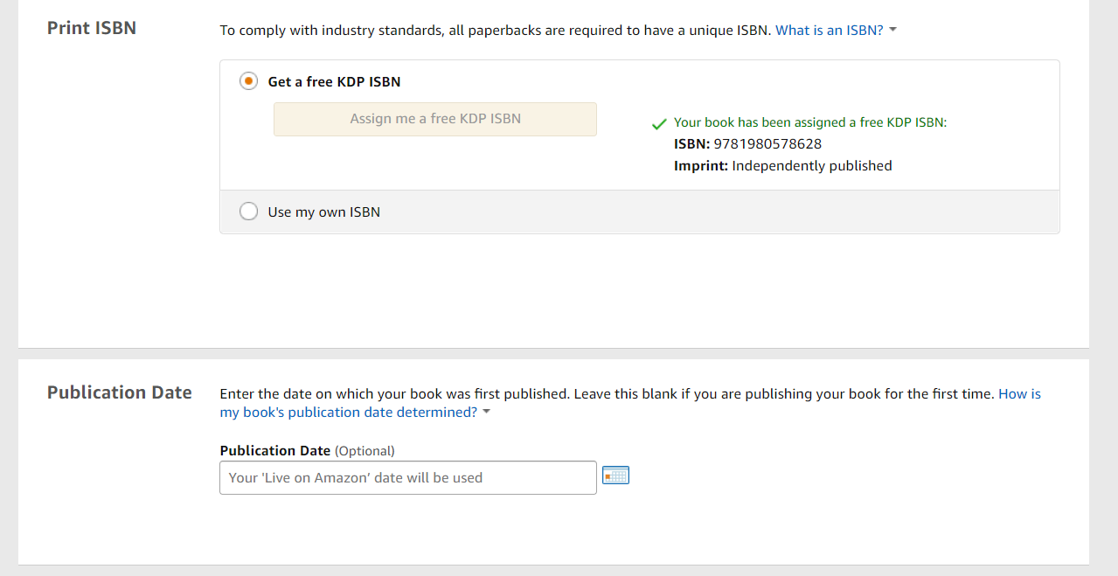Click the 'Get a free KDP ISBN' label text
This screenshot has width=1118, height=576.
(x=334, y=81)
